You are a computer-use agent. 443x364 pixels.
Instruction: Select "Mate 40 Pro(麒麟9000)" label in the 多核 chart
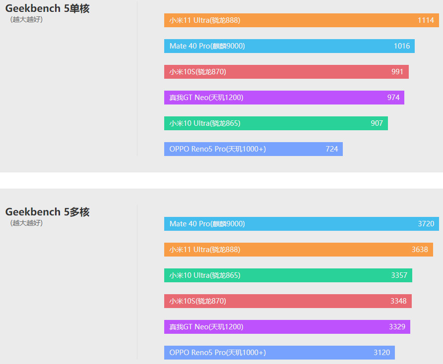coord(207,224)
